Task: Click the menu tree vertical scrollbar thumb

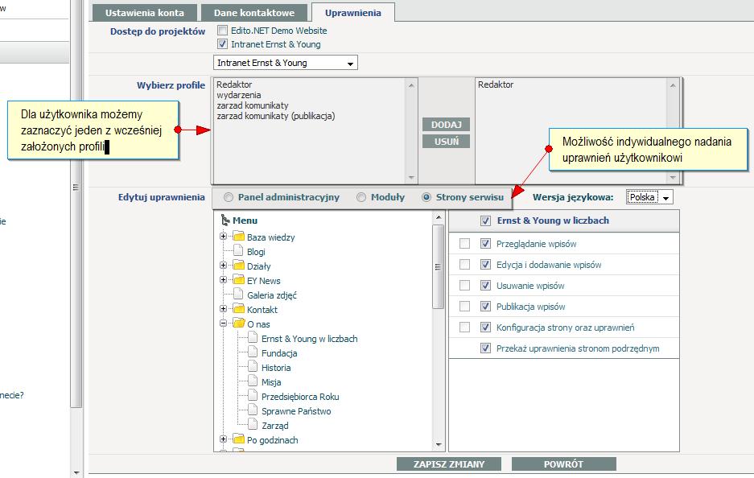Action: pyautogui.click(x=438, y=267)
